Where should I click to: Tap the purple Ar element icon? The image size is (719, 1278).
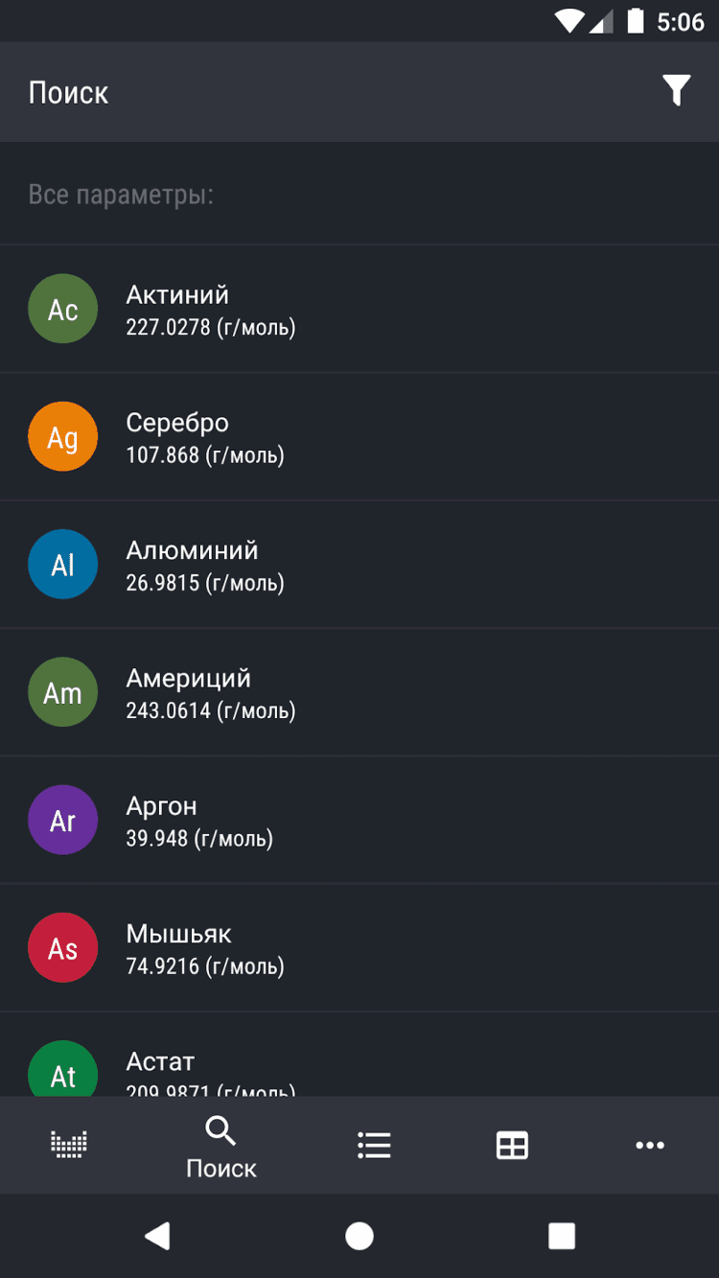pyautogui.click(x=63, y=820)
